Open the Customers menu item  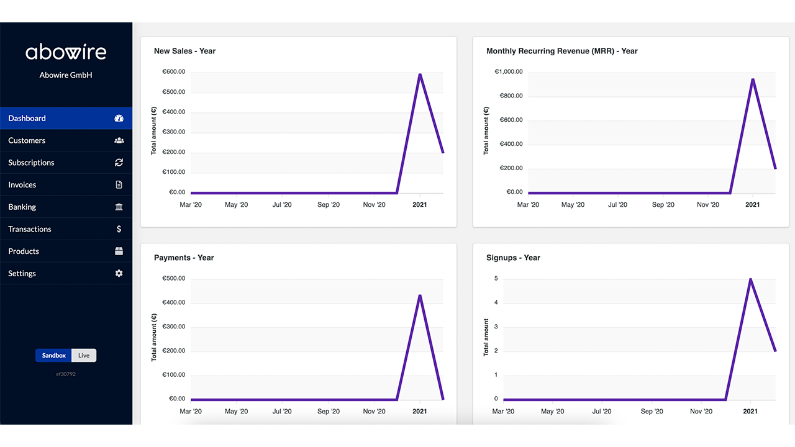[27, 140]
